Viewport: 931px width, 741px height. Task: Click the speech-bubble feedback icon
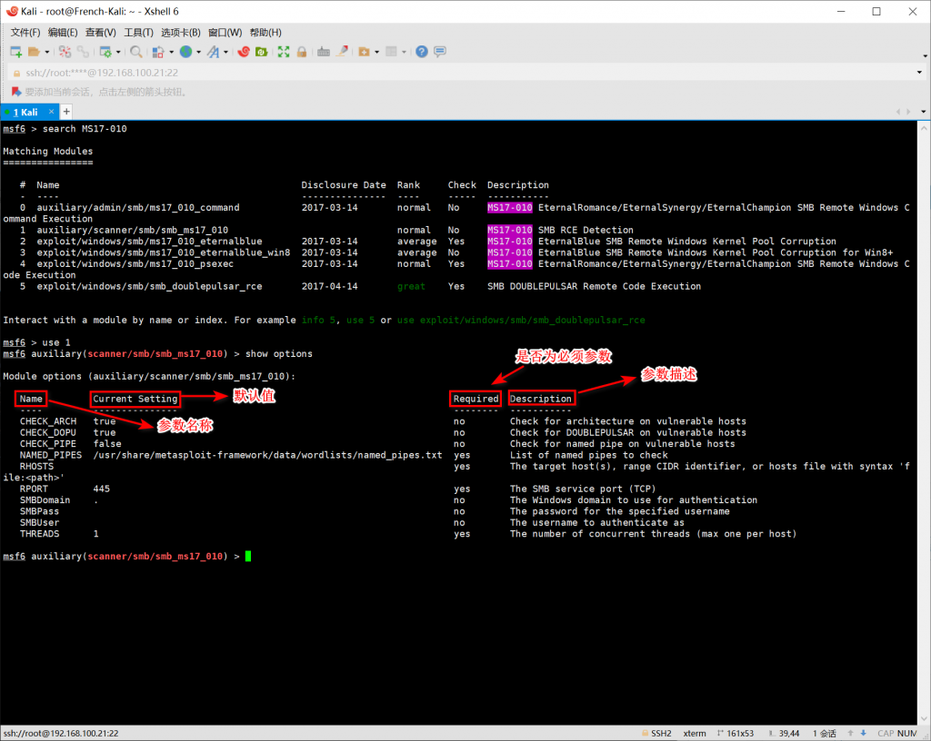(440, 52)
